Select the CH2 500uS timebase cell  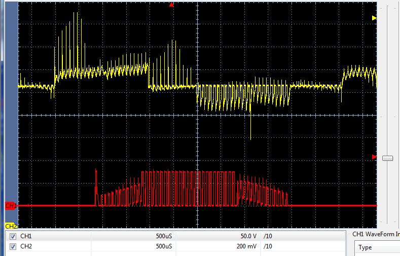134,246
